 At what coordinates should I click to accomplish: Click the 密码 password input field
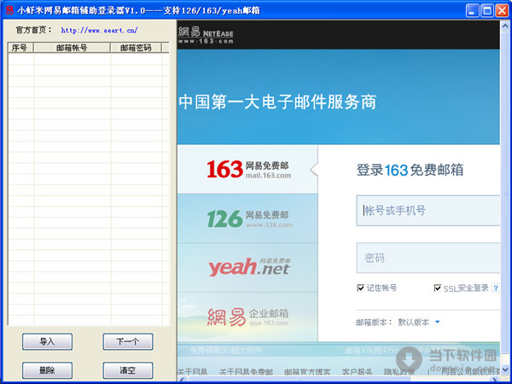point(428,258)
